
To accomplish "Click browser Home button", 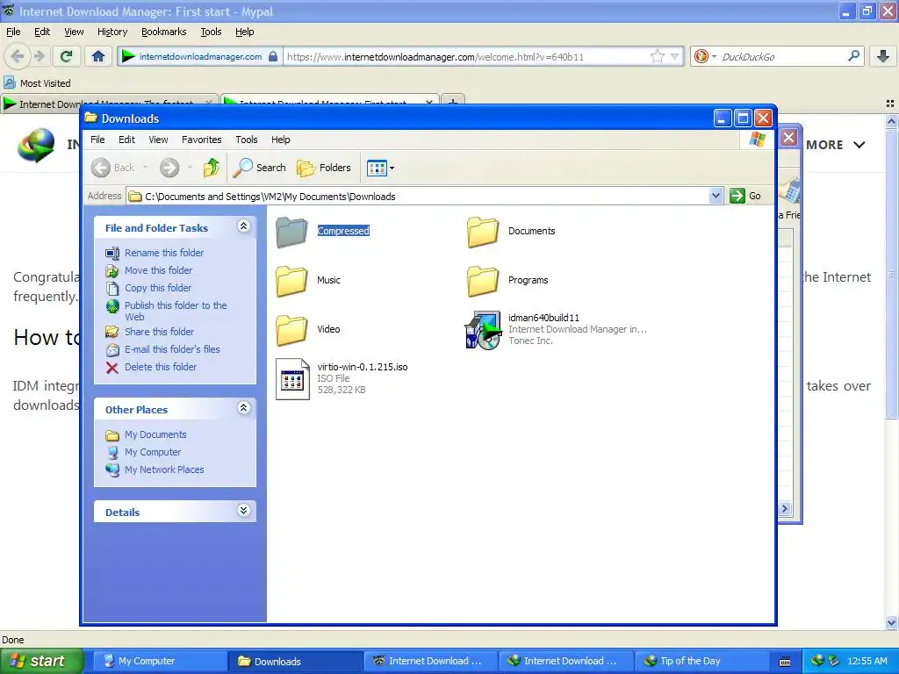I will [98, 56].
